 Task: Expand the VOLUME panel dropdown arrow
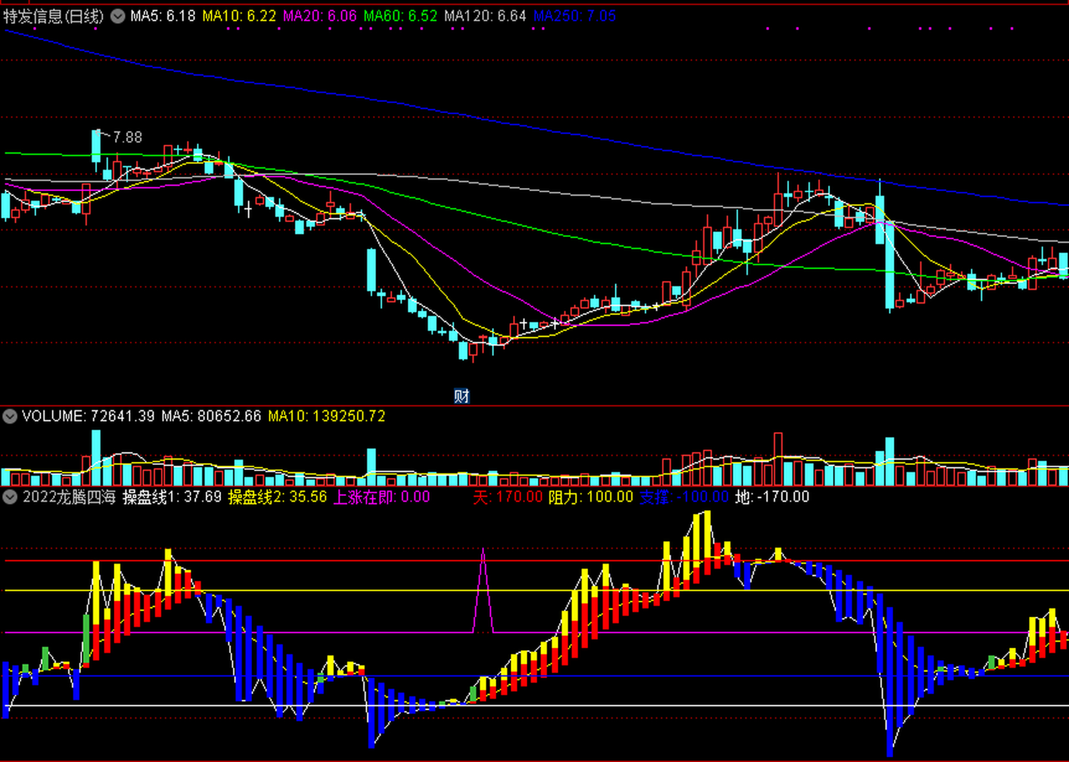point(10,416)
